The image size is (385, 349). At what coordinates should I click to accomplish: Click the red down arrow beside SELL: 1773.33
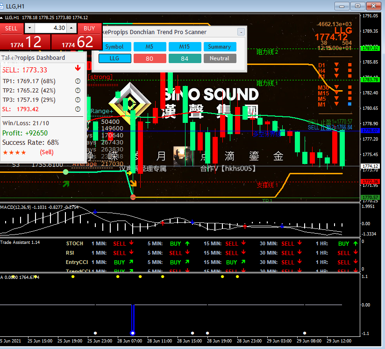pos(78,68)
